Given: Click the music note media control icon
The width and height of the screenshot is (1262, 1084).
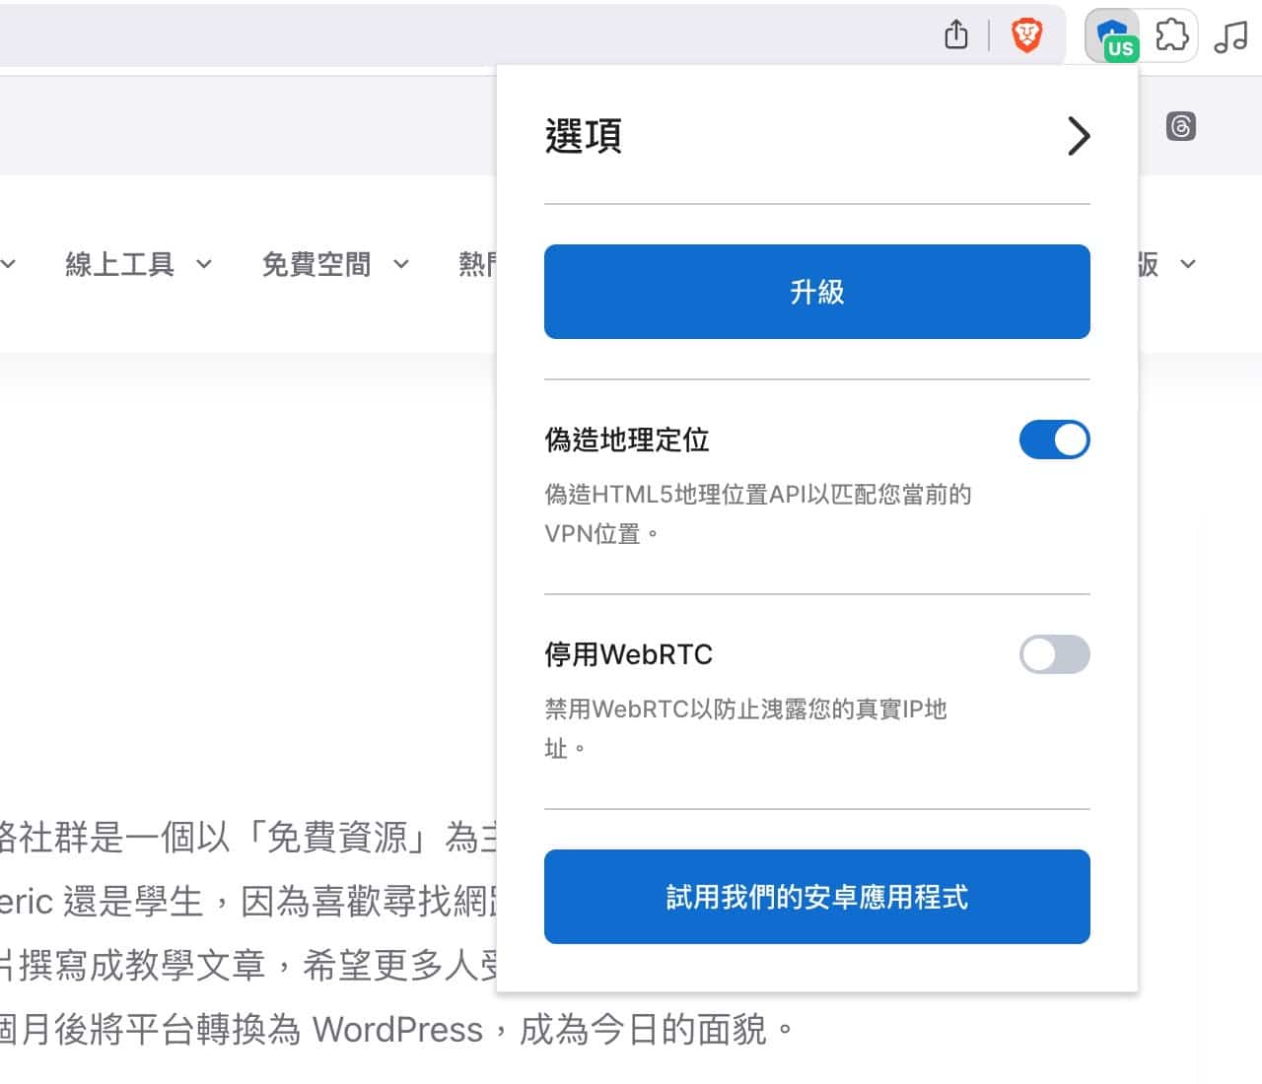Looking at the screenshot, I should (1230, 36).
